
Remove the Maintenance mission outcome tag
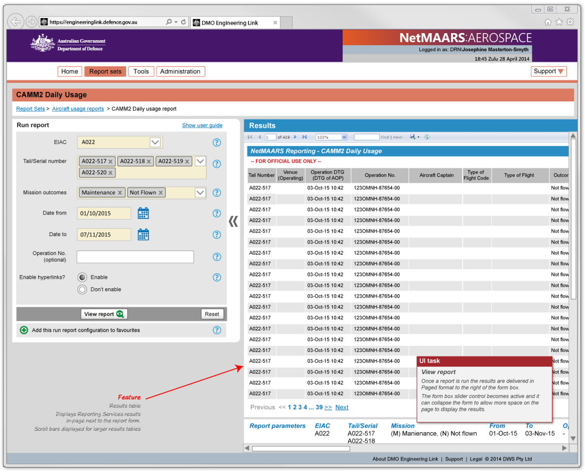point(120,193)
